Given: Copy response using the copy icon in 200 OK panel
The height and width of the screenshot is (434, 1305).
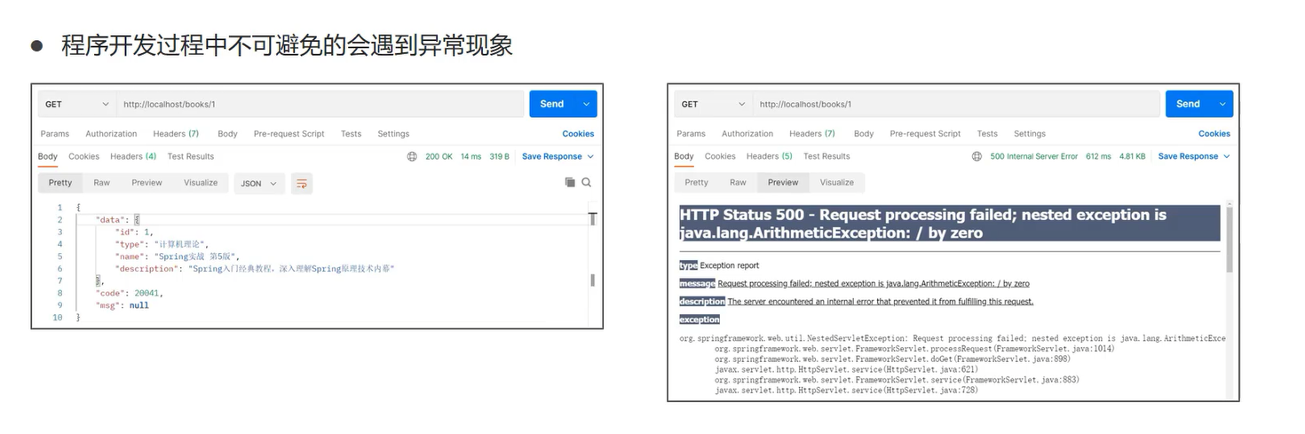Looking at the screenshot, I should [570, 182].
